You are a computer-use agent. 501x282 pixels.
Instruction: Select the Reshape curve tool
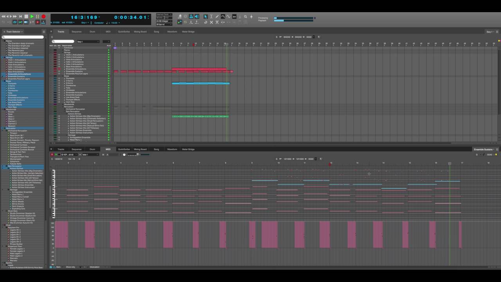(223, 16)
